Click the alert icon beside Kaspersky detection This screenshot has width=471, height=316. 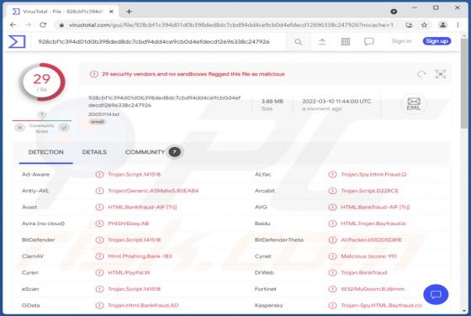[x=332, y=306]
